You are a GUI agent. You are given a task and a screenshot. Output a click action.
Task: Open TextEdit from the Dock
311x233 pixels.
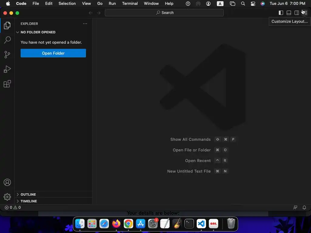tap(165, 224)
